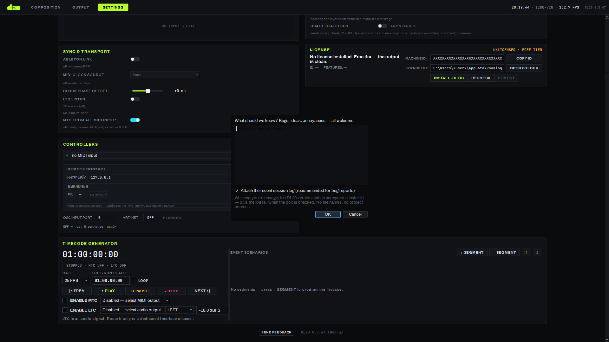This screenshot has height=342, width=609.
Task: Switch to the Composition tab
Action: 46,7
